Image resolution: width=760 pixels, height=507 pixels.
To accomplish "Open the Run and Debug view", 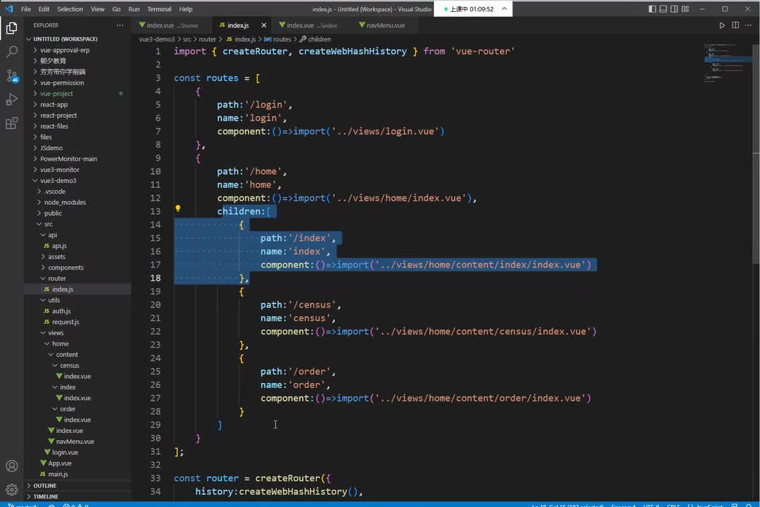I will (x=11, y=99).
